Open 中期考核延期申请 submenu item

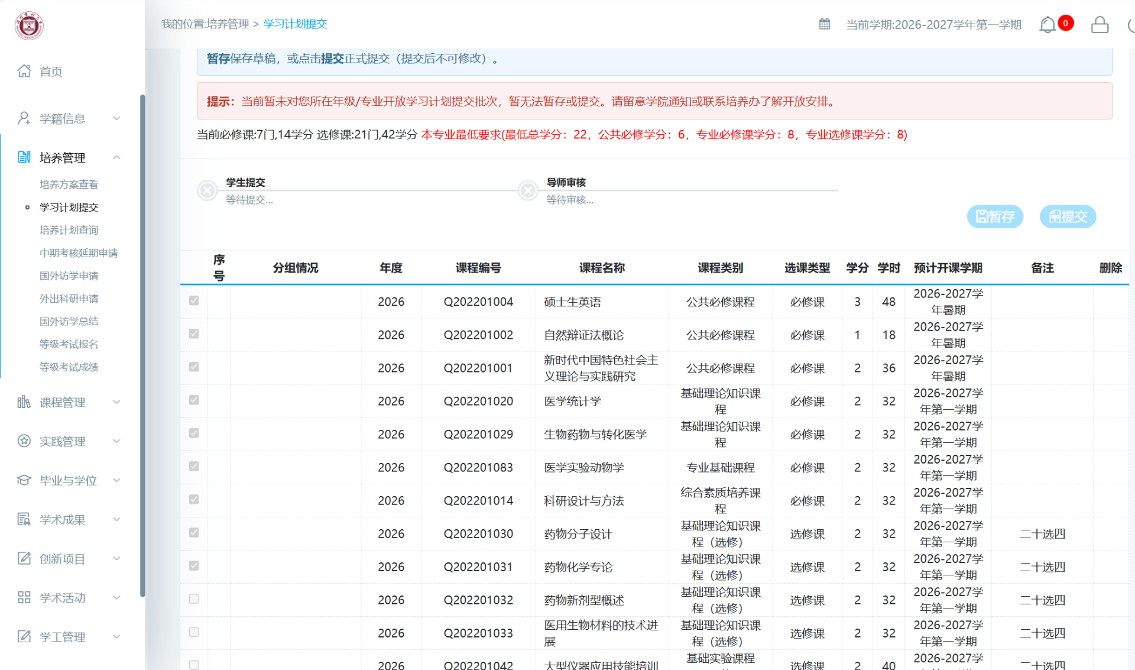[79, 253]
